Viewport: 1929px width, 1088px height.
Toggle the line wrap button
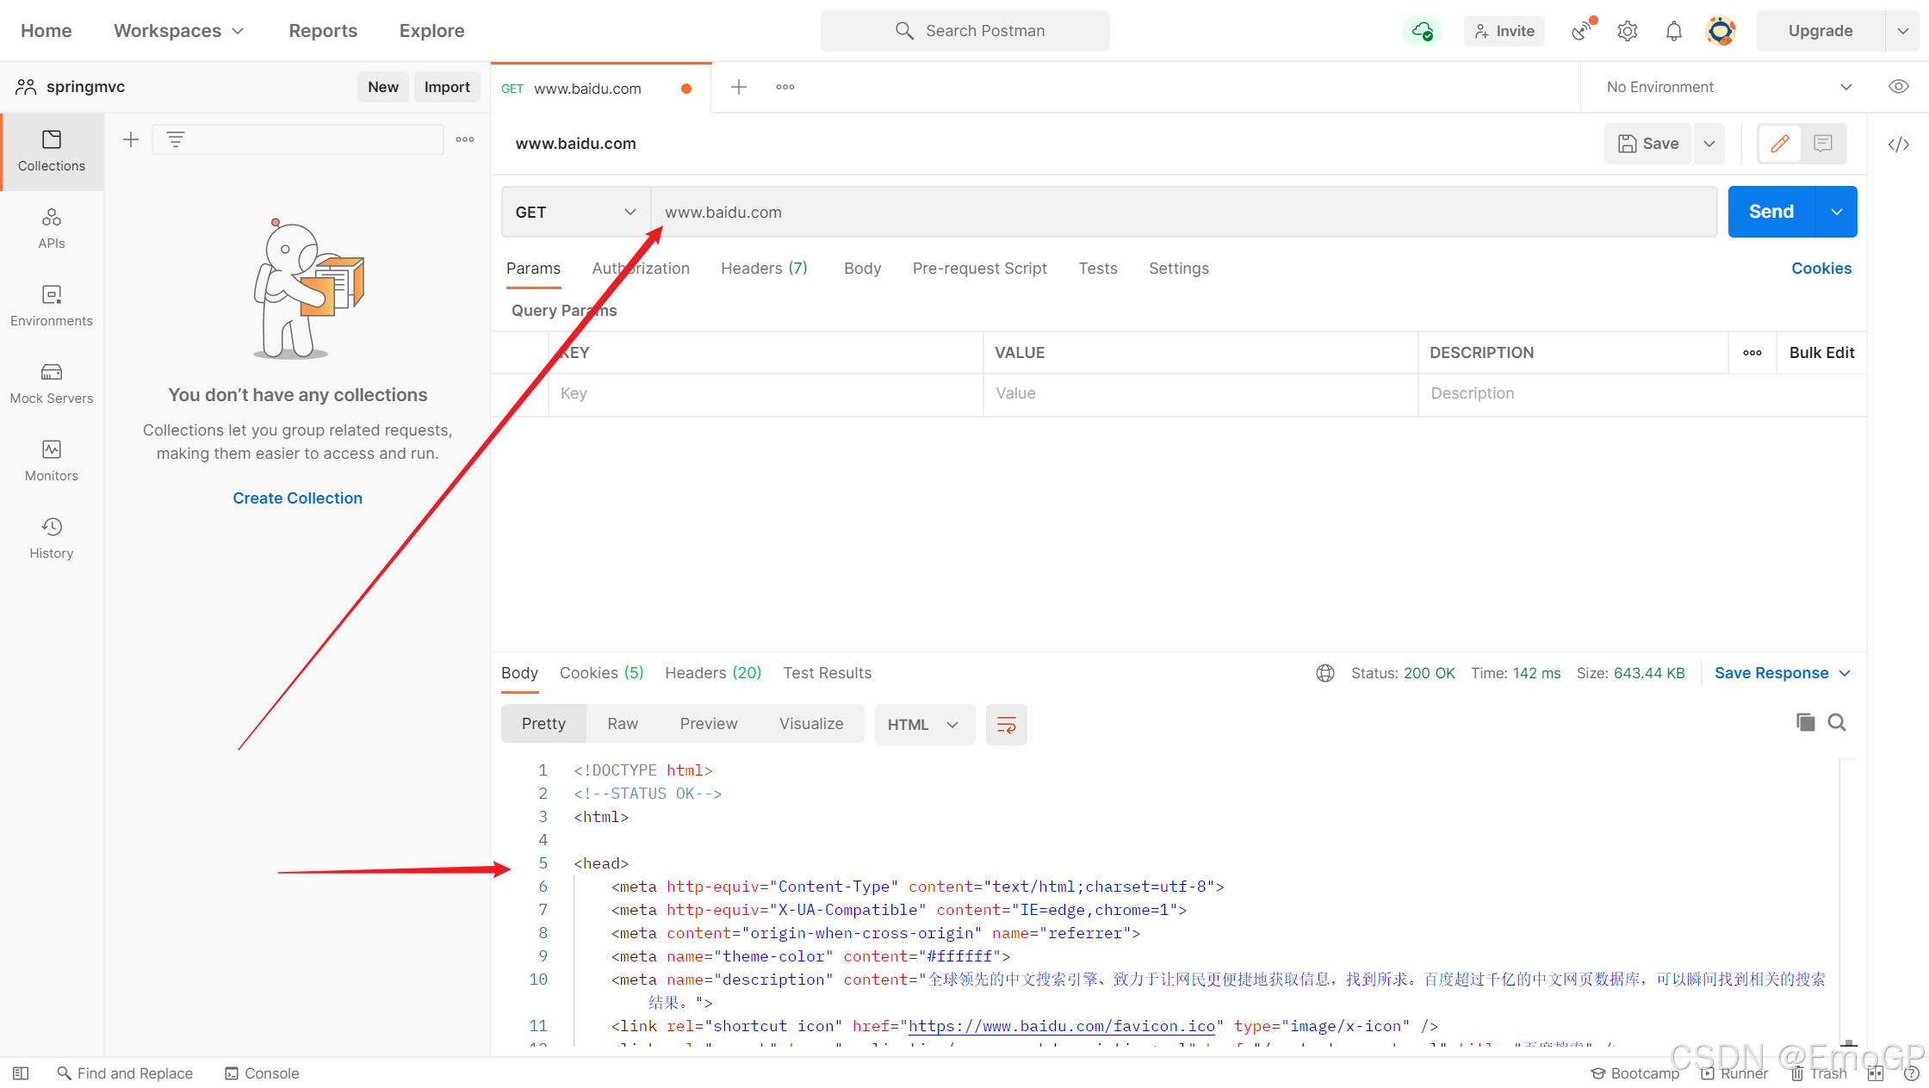[x=1006, y=724]
